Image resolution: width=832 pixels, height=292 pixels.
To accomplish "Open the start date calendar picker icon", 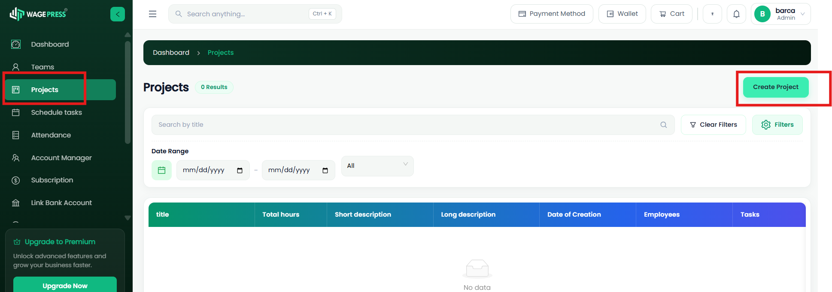I will pyautogui.click(x=240, y=170).
